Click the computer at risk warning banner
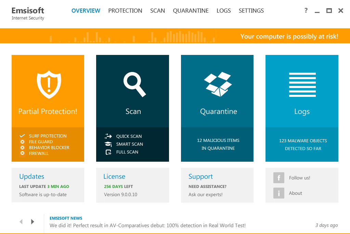Screen dimensions: 350x234 [x=289, y=36]
